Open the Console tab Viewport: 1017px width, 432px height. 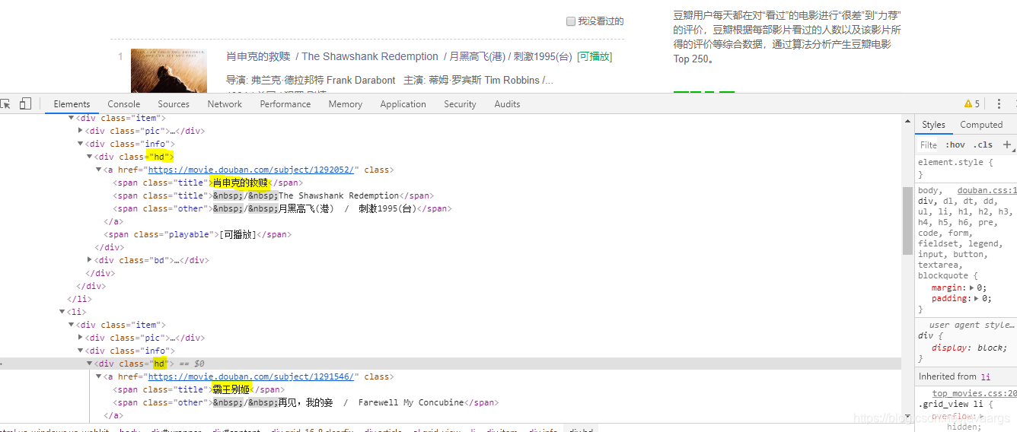click(124, 104)
